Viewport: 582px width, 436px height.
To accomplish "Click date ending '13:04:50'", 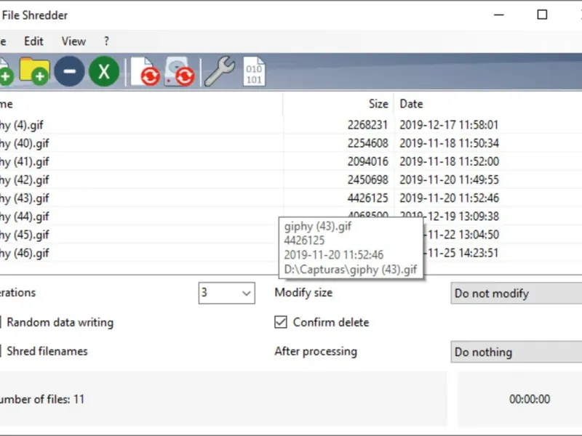I will (x=461, y=235).
